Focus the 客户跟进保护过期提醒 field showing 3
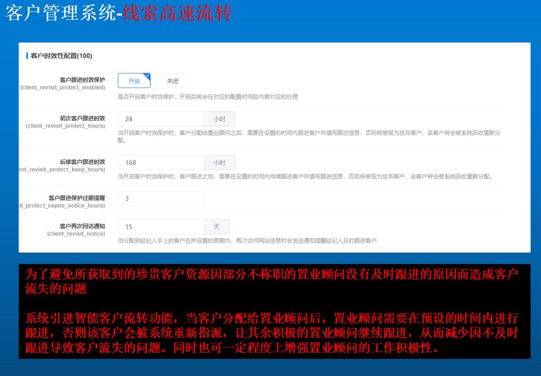541x376 pixels. point(160,199)
